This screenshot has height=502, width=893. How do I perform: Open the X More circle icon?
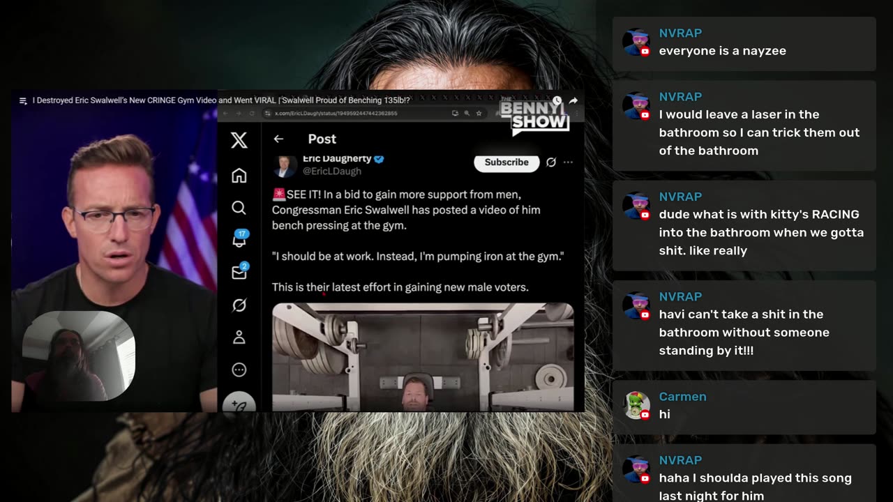coord(239,370)
